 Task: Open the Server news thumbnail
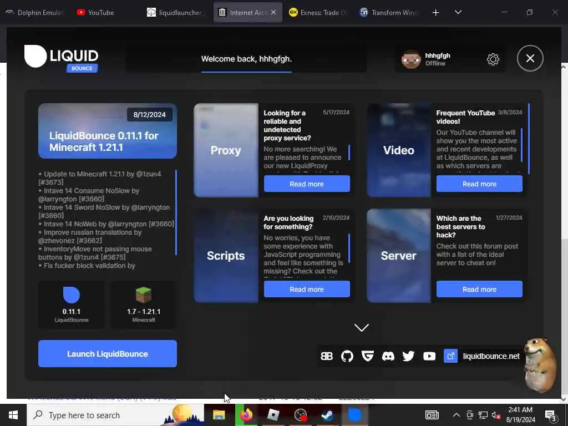(399, 255)
